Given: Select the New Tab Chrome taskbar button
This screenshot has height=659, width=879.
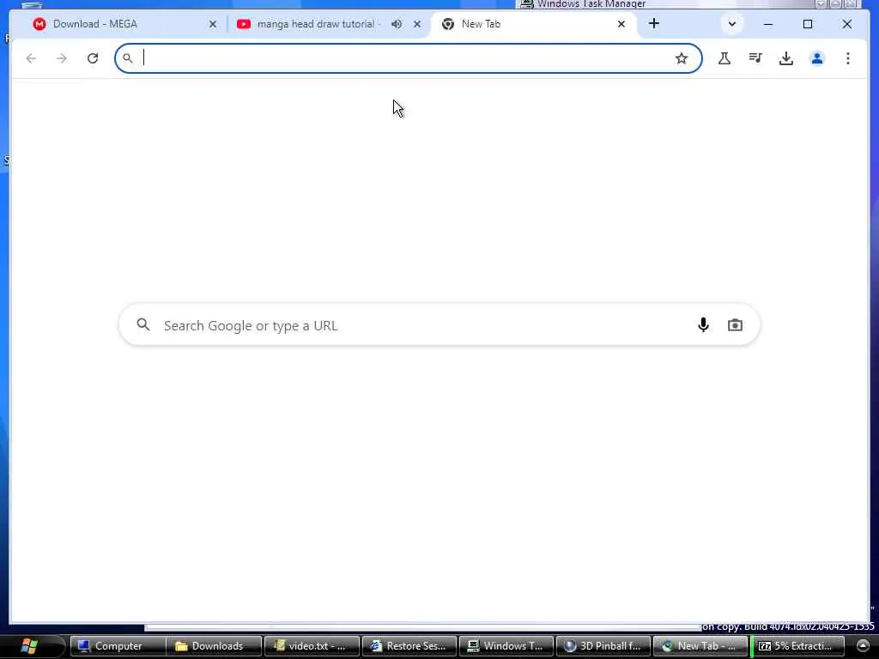Looking at the screenshot, I should coord(700,646).
